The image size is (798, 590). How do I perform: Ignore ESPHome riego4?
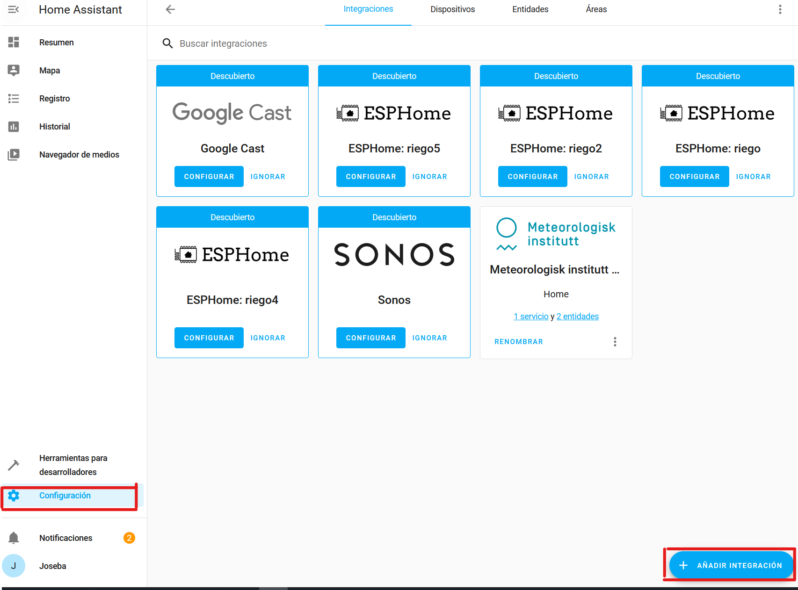268,338
